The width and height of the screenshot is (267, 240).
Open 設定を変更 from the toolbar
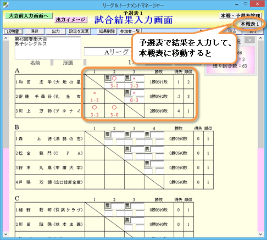coord(79,31)
